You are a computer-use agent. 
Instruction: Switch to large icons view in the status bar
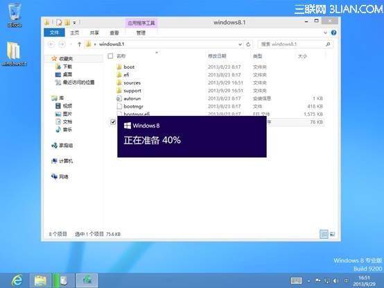tap(332, 234)
